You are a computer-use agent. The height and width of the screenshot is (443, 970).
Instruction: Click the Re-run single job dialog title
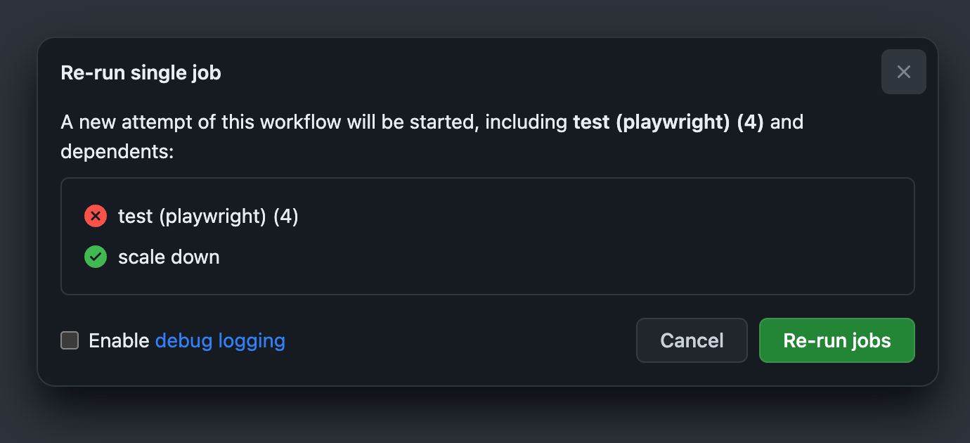(x=141, y=72)
